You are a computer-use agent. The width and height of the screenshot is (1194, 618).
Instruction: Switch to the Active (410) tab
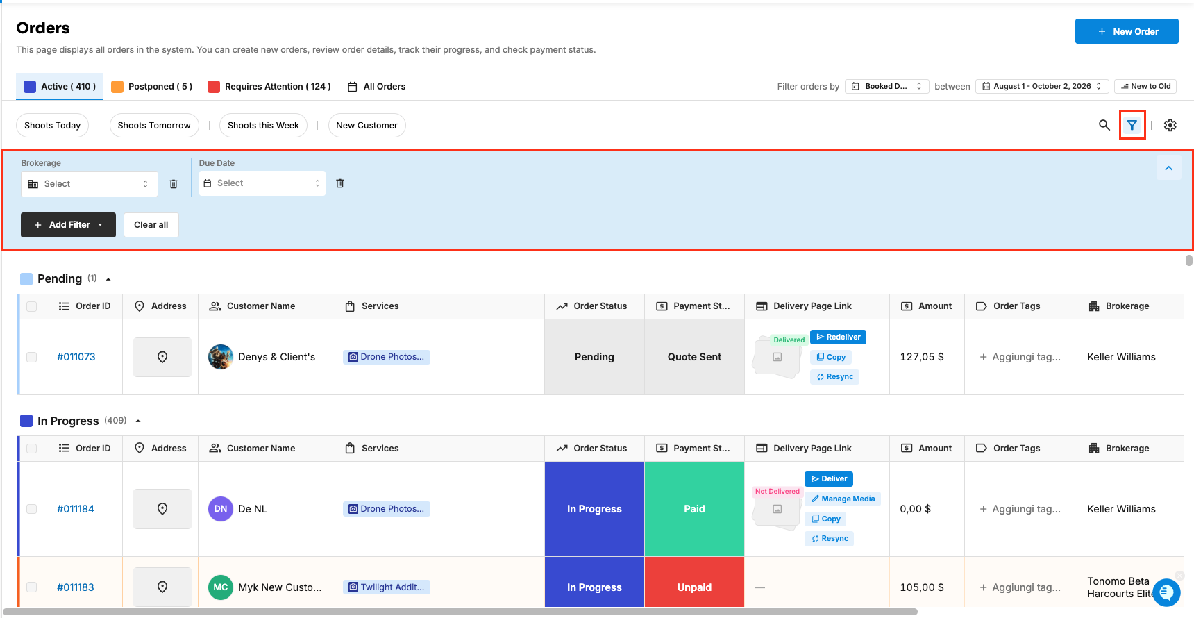point(60,87)
